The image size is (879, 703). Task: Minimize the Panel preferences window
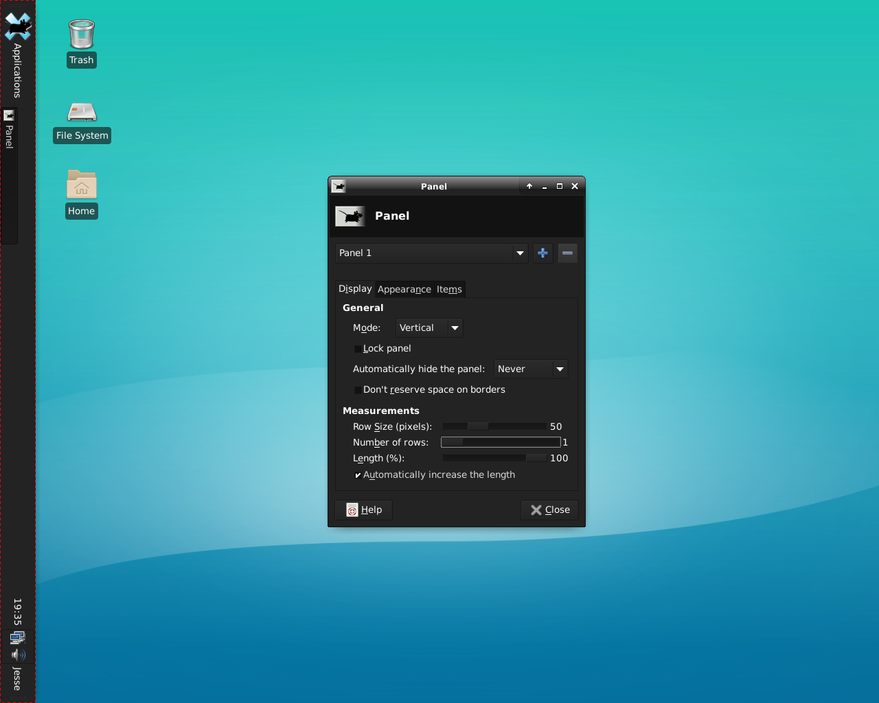[x=545, y=186]
